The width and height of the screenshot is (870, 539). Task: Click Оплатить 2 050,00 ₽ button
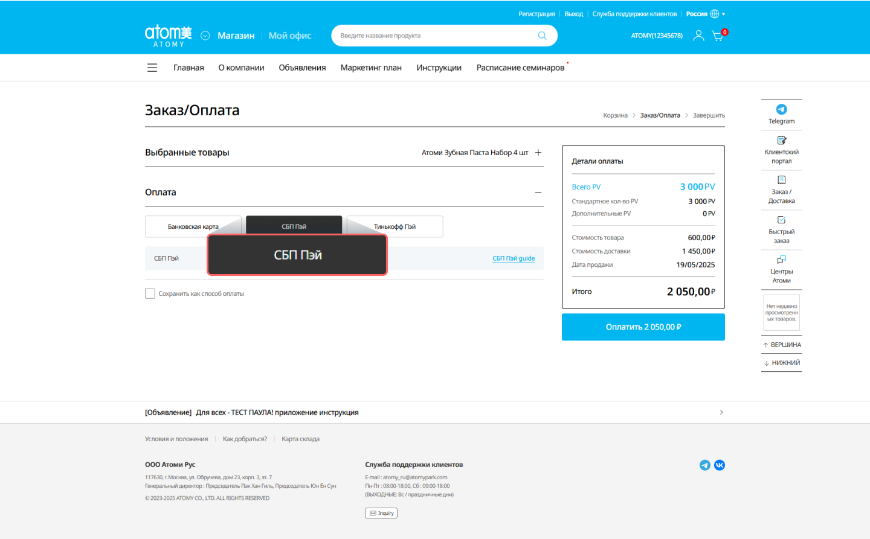tap(643, 327)
